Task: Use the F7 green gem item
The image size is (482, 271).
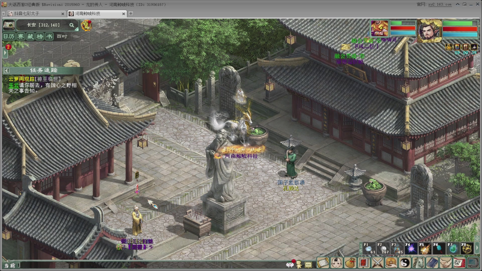Action: tap(453, 248)
